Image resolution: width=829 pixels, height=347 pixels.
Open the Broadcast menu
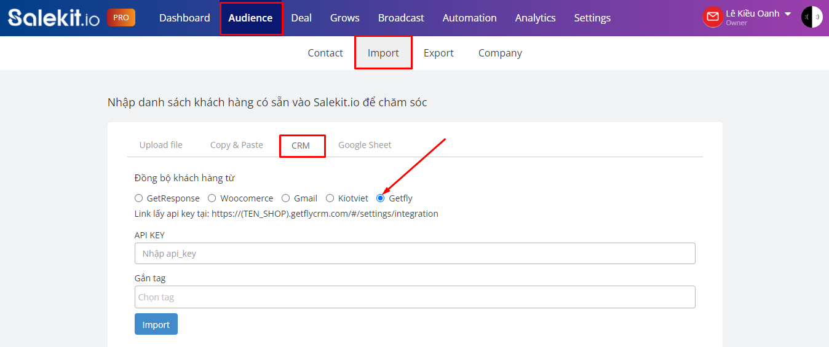(401, 18)
